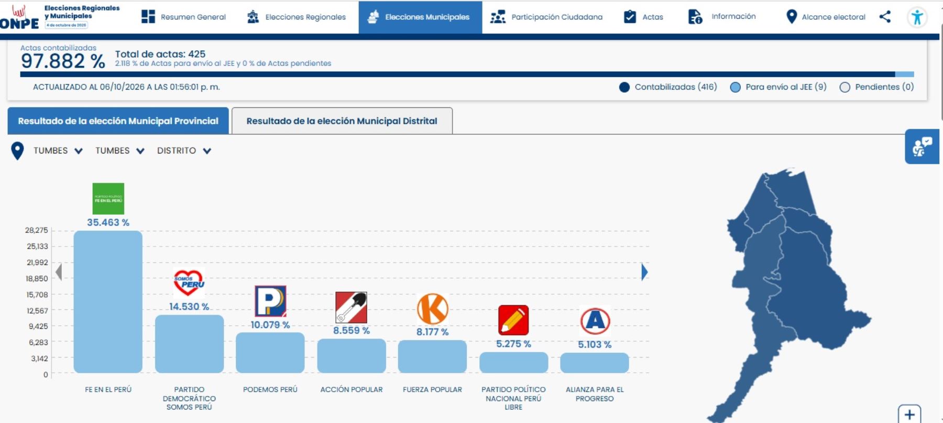Click the Alcance electoral pin icon
This screenshot has width=943, height=423.
click(x=792, y=17)
